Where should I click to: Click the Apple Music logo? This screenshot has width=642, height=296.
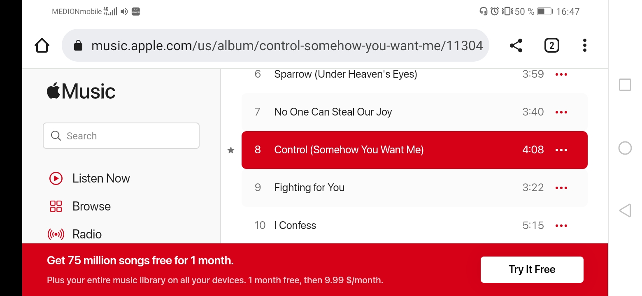81,91
